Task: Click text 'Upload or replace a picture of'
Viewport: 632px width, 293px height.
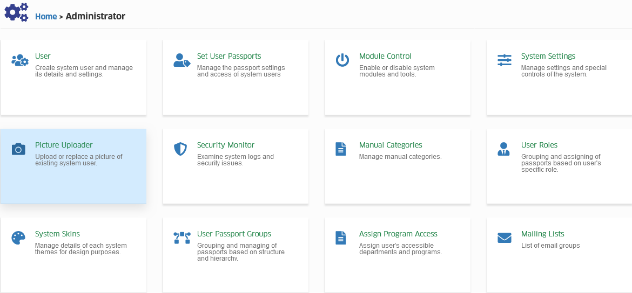Action: [79, 157]
